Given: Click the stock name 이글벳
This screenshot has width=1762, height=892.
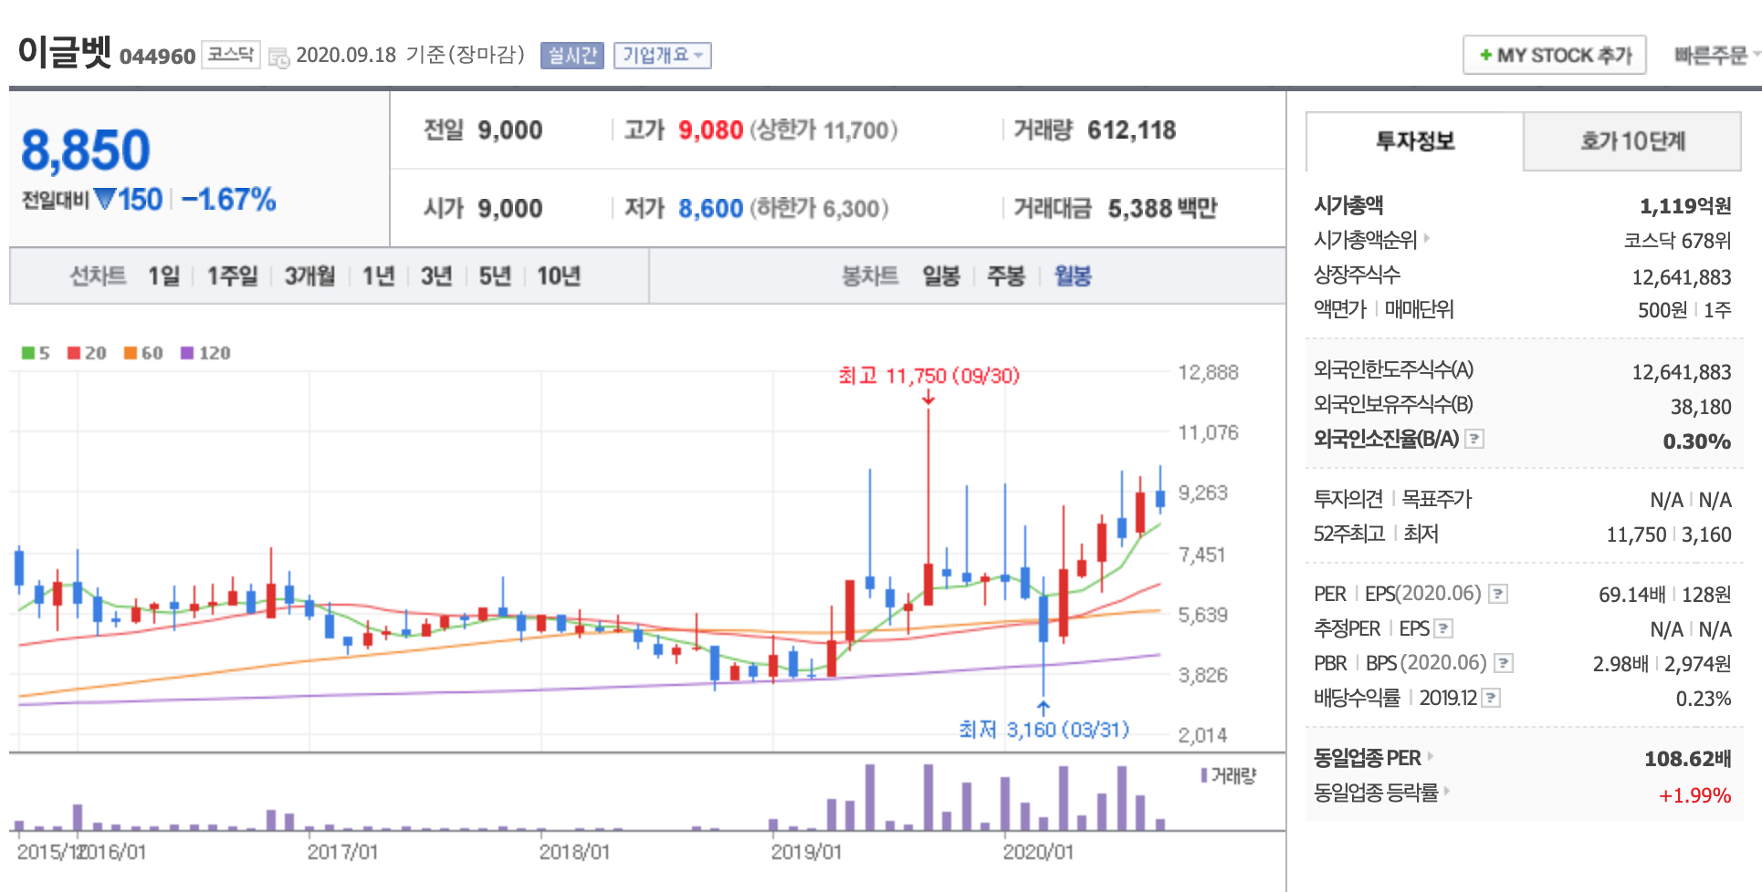Looking at the screenshot, I should (65, 51).
